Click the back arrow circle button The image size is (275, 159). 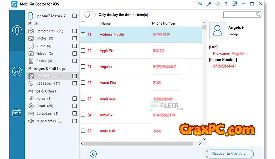[93, 154]
